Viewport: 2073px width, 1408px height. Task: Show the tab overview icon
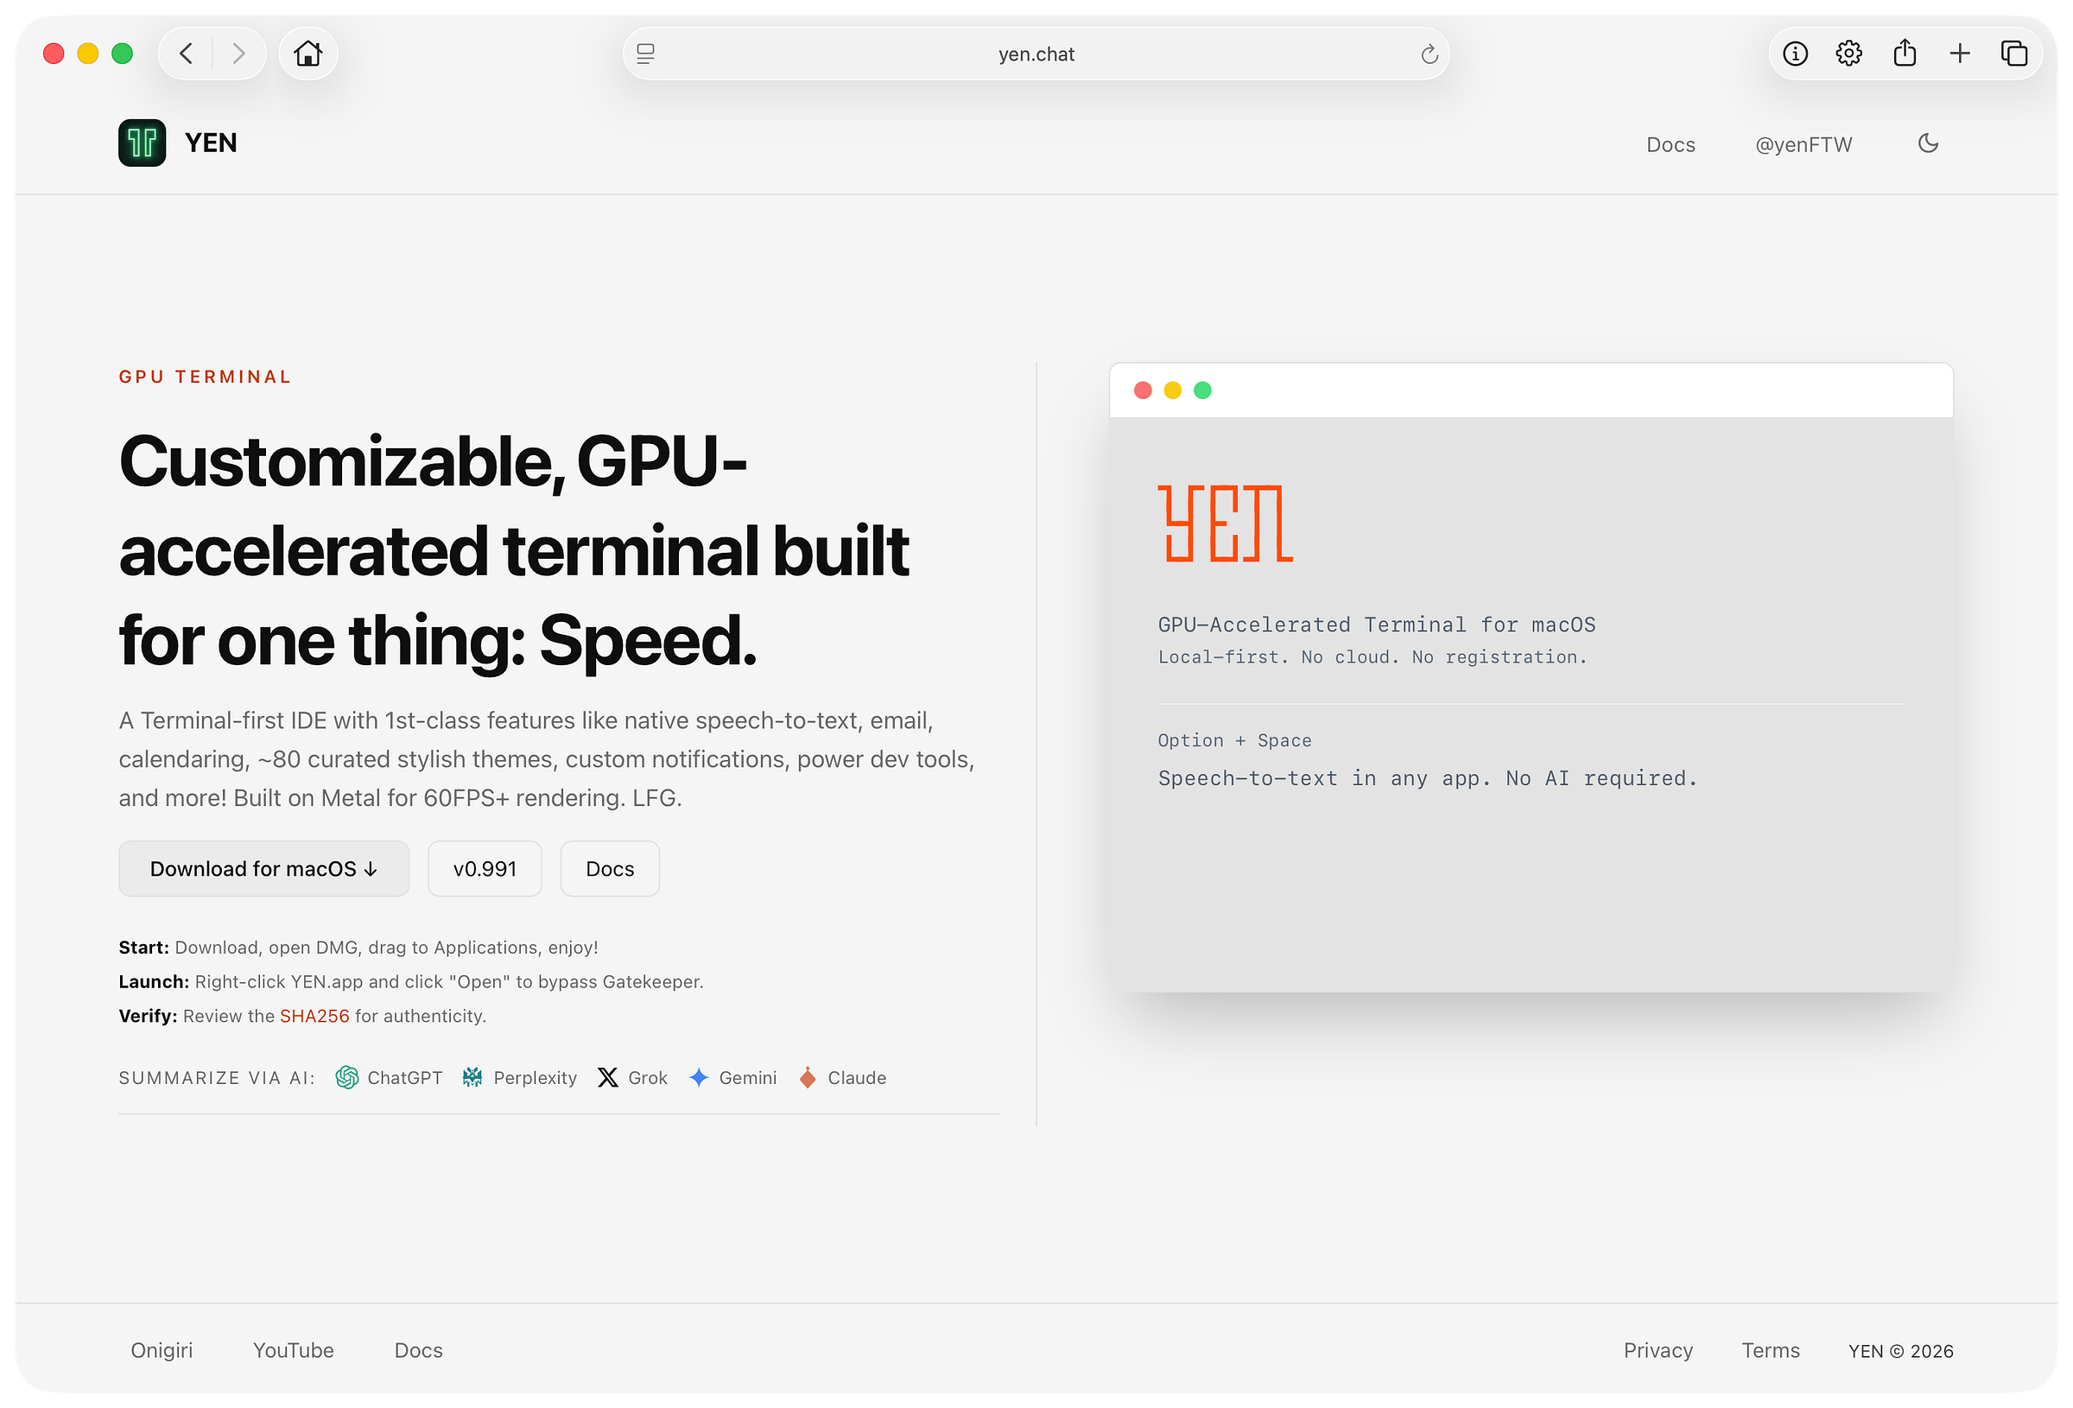pos(2014,54)
